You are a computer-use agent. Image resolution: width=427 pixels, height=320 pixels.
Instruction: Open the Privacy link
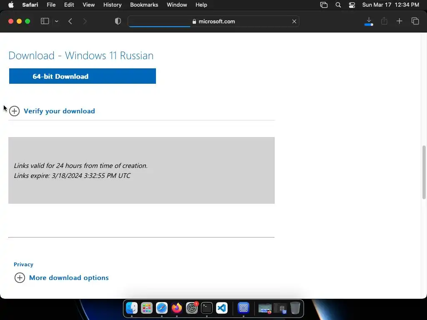(x=23, y=265)
